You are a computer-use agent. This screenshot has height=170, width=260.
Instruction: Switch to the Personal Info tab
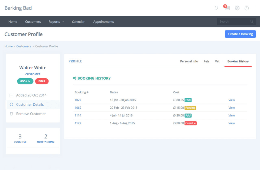point(189,61)
